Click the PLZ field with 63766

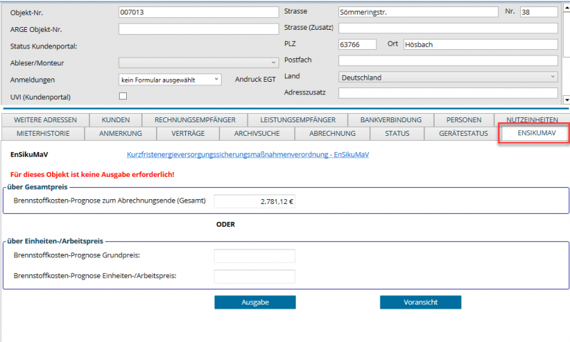(x=358, y=44)
